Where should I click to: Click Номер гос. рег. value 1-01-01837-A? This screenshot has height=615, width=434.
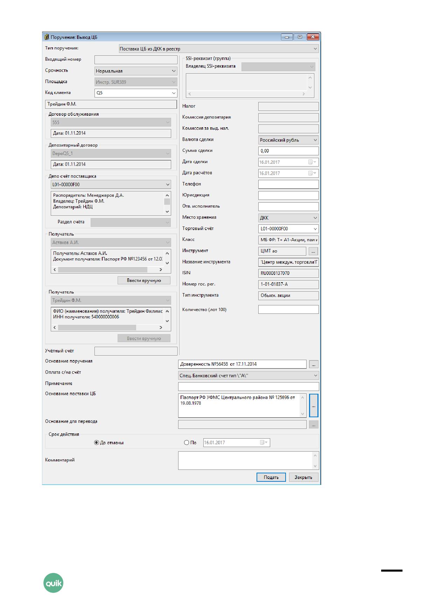coord(288,284)
